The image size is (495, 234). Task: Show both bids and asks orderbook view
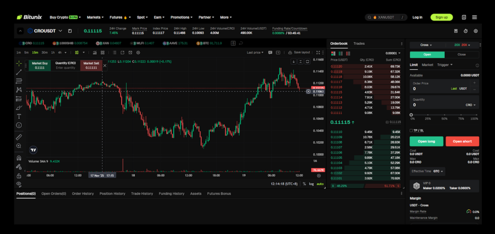click(x=333, y=53)
